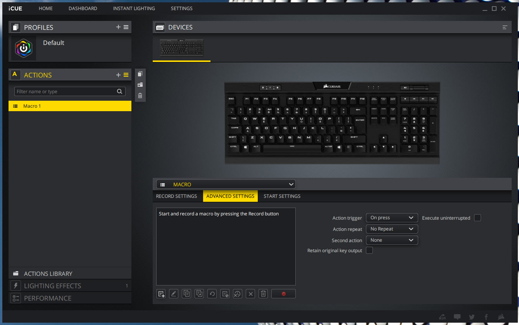This screenshot has height=325, width=519.
Task: Open the Action trigger dropdown
Action: 392,218
